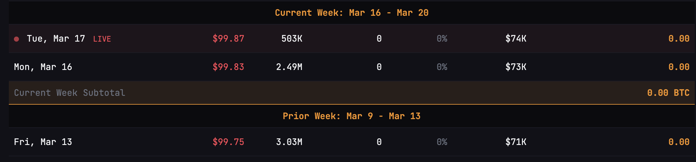Click the LIVE badge beside Tue, Mar 17

click(102, 39)
